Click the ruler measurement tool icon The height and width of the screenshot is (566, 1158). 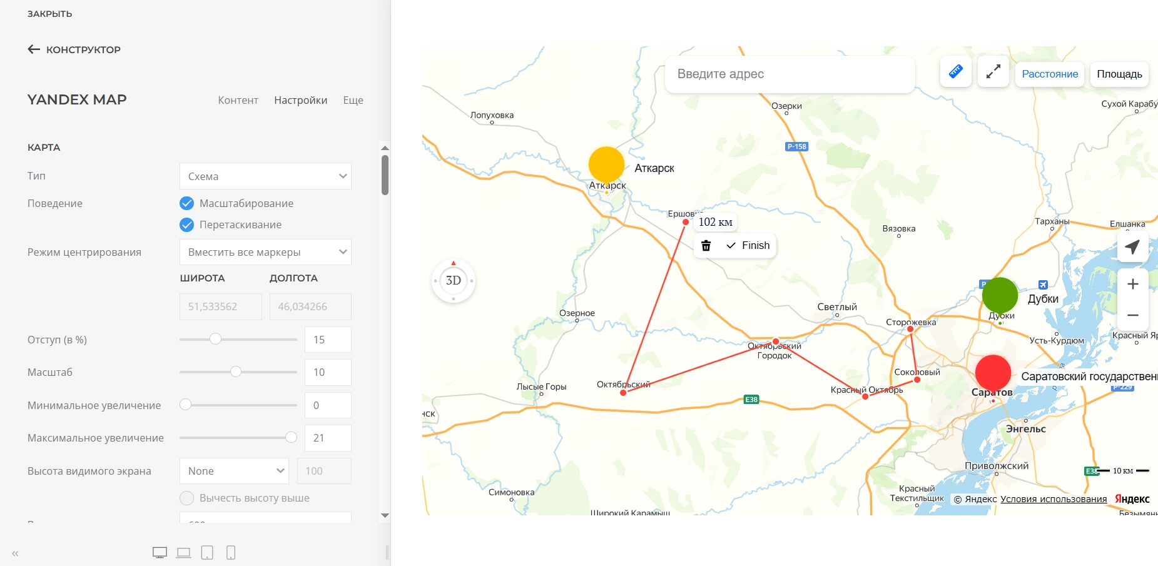955,72
